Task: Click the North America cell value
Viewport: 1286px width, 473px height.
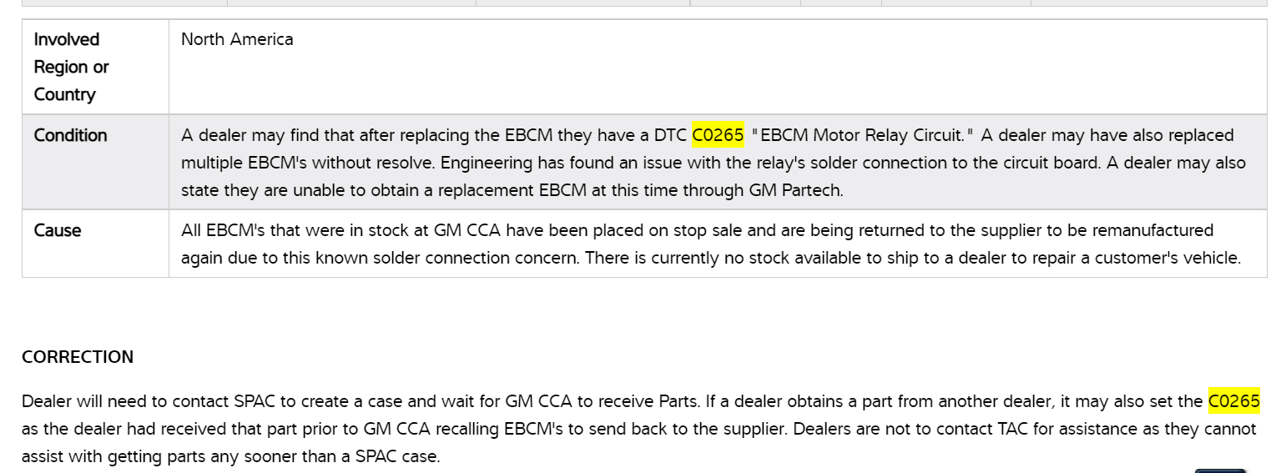Action: click(x=237, y=39)
